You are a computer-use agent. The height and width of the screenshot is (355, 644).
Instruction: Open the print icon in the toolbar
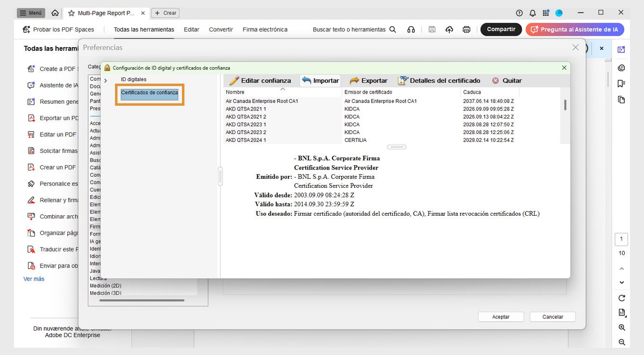point(466,29)
